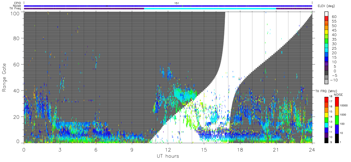The height and width of the screenshot is (162, 351).
Task: Click the ELEV (deg) color bar title
Action: tap(326, 6)
